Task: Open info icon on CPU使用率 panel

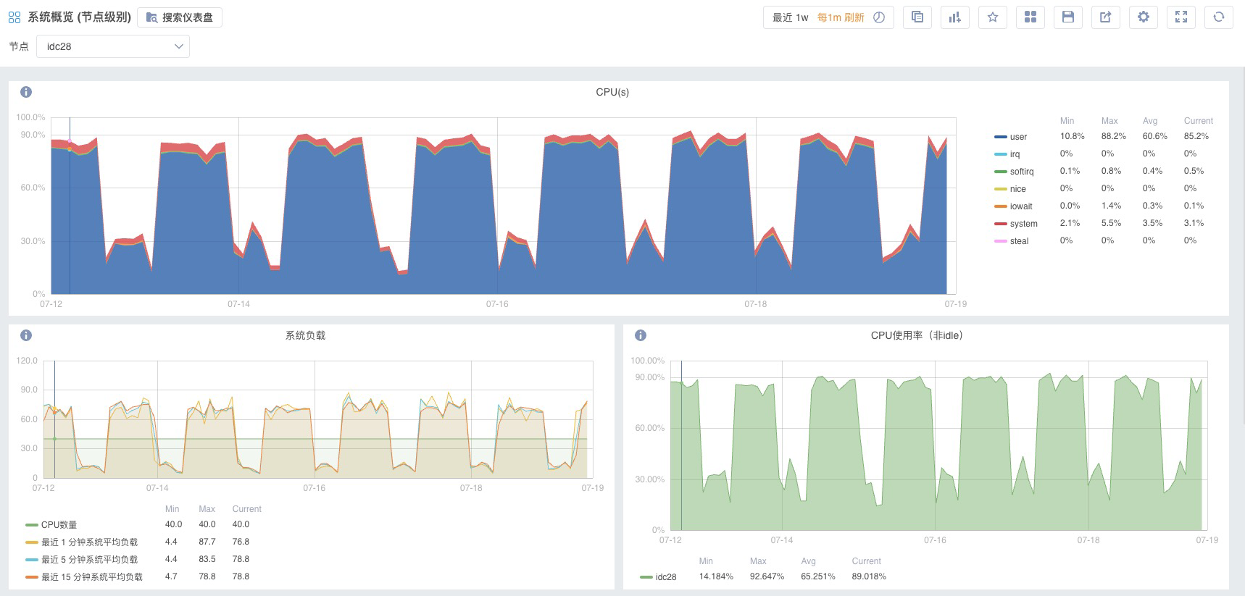Action: click(x=641, y=335)
